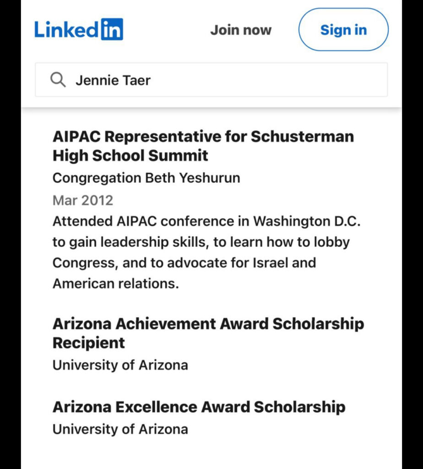Select the AIPAC Representative for Schusterman heading
Screen dimensions: 423x469
pos(203,136)
